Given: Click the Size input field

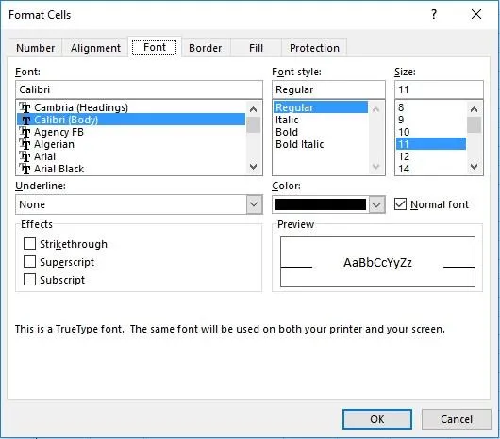Looking at the screenshot, I should click(x=439, y=89).
